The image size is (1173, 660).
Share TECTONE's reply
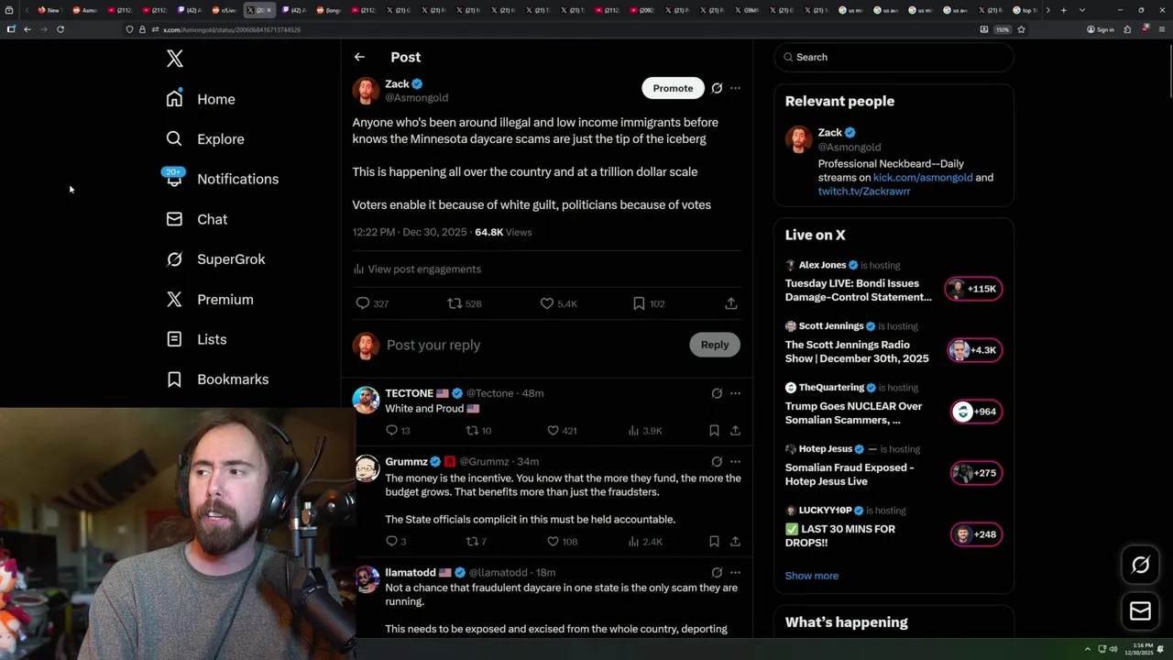click(735, 430)
